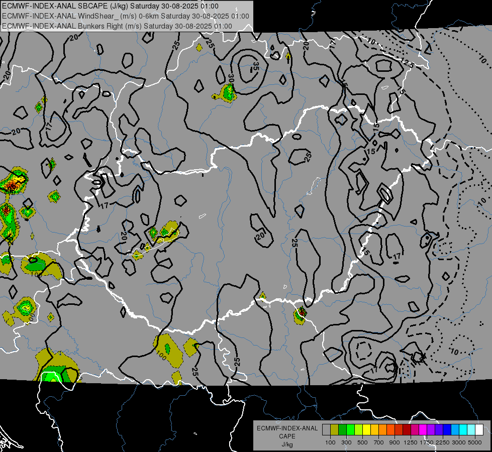492x452 pixels.
Task: Click the bright green legend swatch
Action: tap(350, 430)
